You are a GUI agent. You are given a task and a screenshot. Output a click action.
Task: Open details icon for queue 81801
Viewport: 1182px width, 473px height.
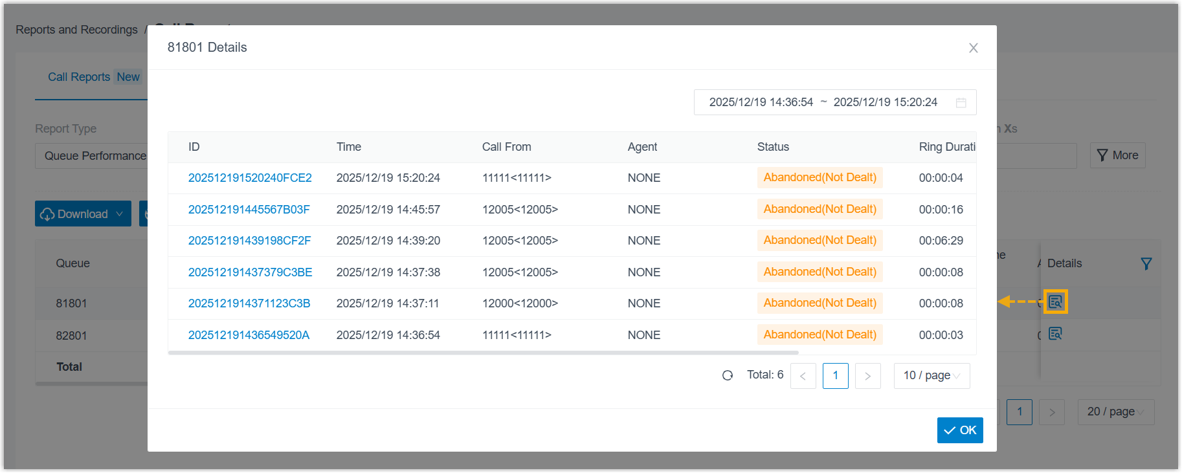(1055, 302)
